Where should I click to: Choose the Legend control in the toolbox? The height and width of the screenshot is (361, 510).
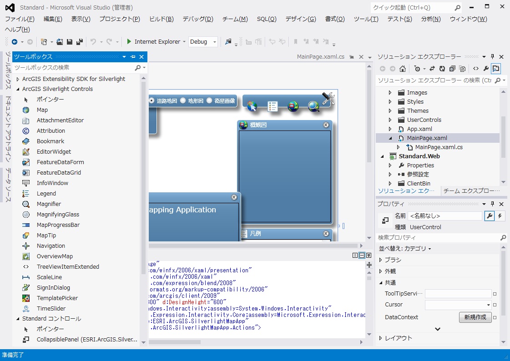pos(46,194)
